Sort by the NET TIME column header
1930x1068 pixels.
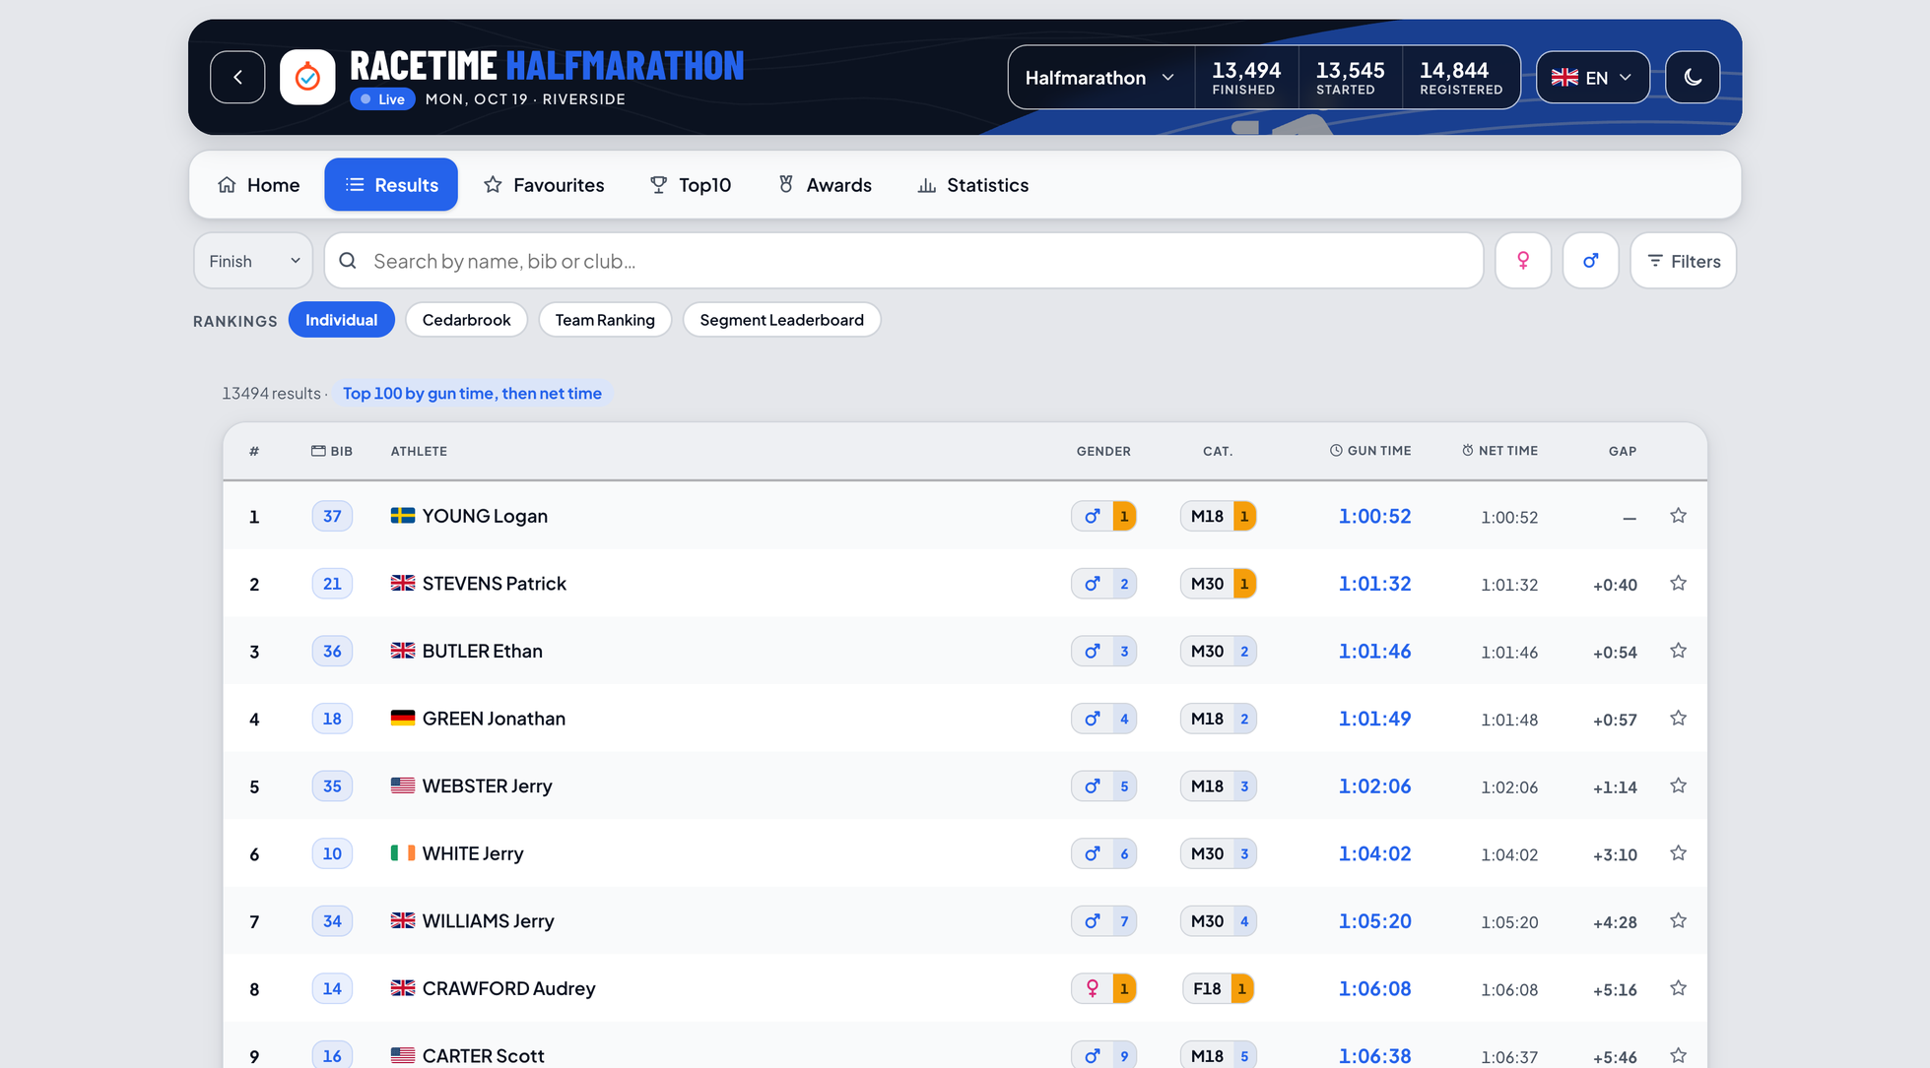tap(1499, 451)
